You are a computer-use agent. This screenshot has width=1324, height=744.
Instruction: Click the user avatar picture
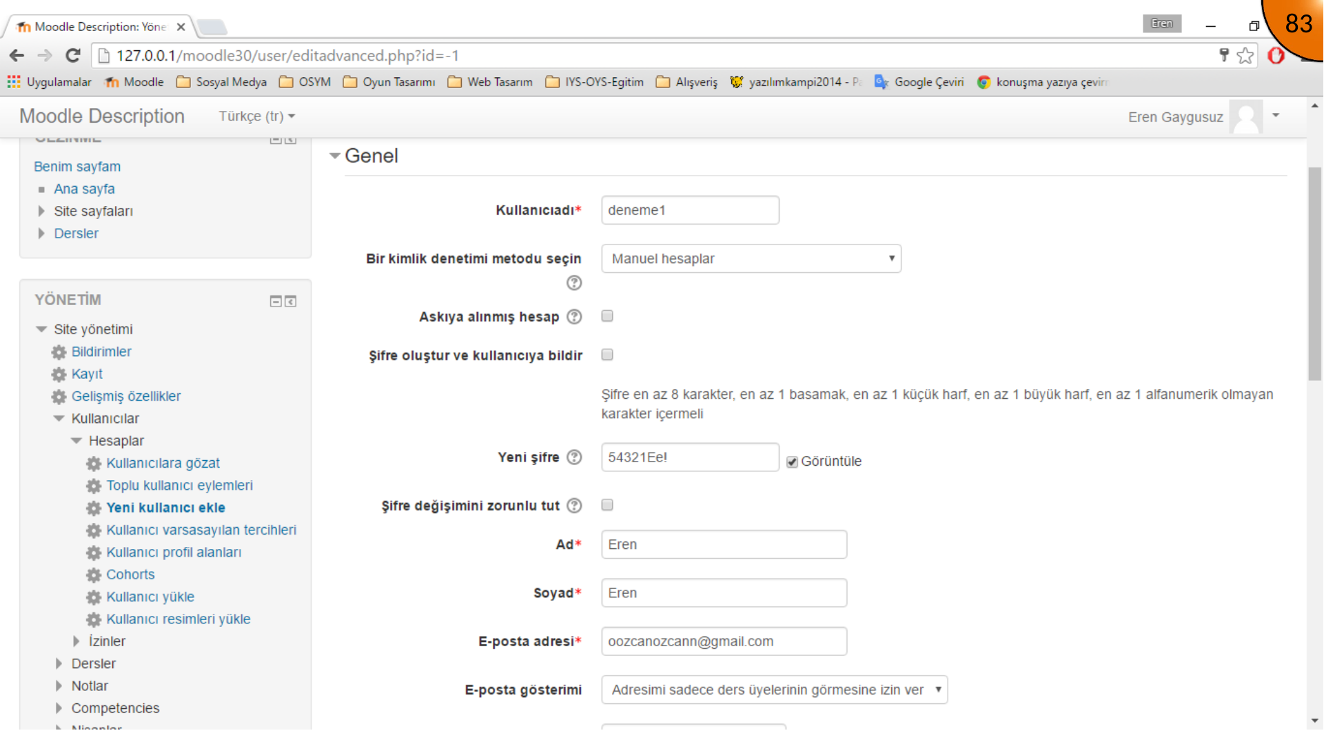point(1246,117)
